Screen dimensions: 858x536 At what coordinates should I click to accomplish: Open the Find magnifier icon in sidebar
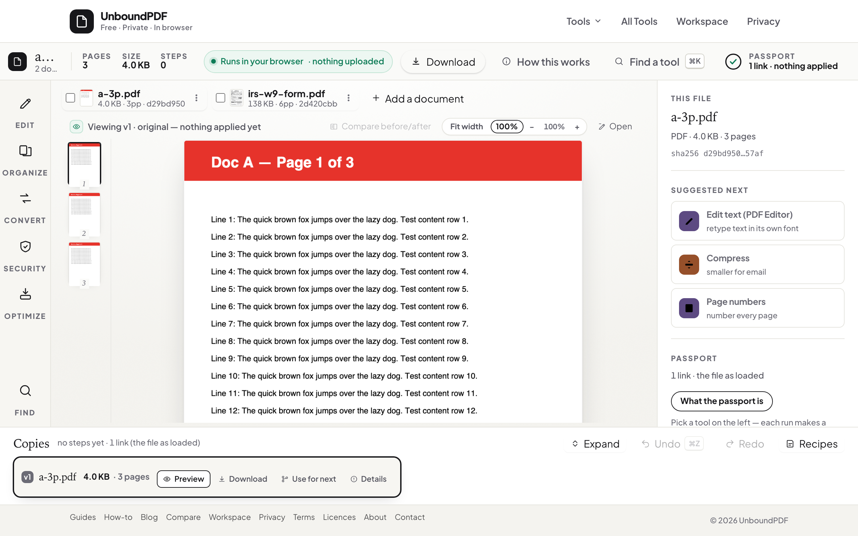pyautogui.click(x=25, y=391)
